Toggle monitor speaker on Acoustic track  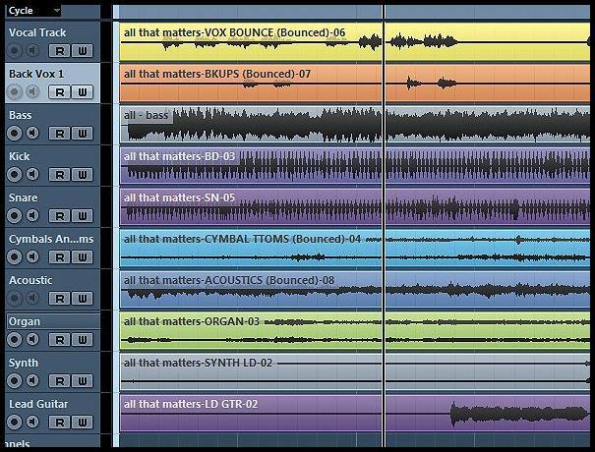click(33, 299)
